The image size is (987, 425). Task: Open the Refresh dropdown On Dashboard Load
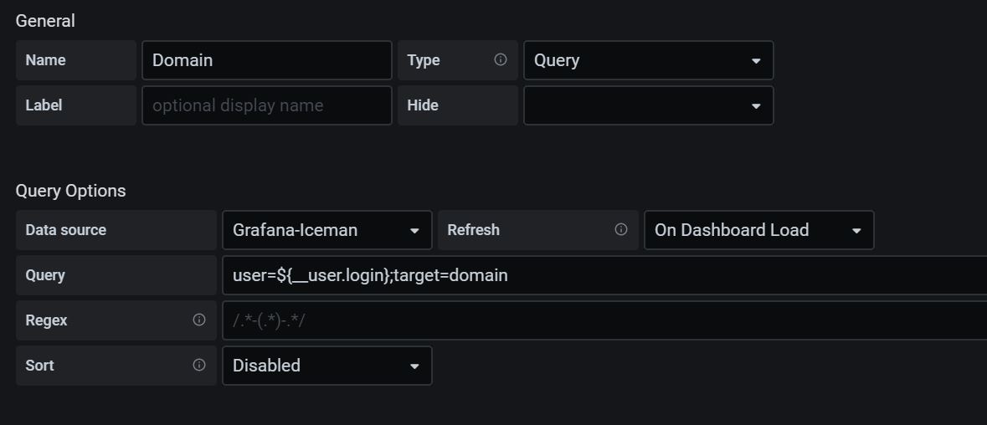[x=759, y=230]
